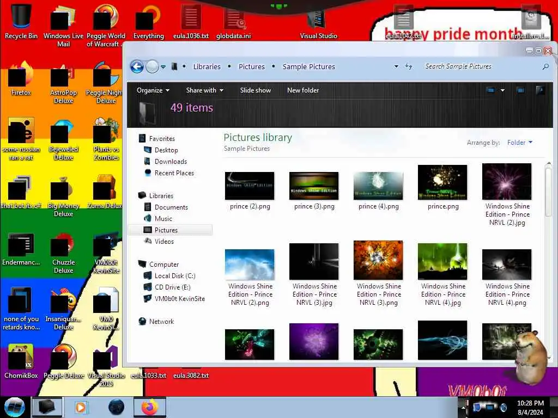Select the eula.1036.txt desktop file

click(x=191, y=22)
